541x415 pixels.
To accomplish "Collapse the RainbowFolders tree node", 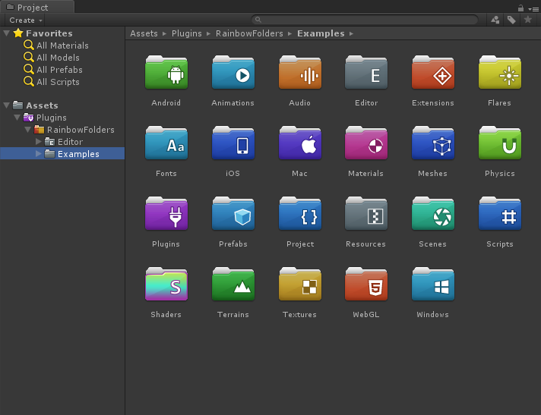I will coord(27,130).
